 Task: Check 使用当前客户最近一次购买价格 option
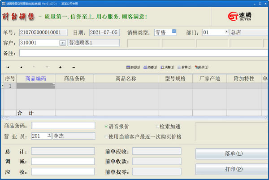pos(106,136)
